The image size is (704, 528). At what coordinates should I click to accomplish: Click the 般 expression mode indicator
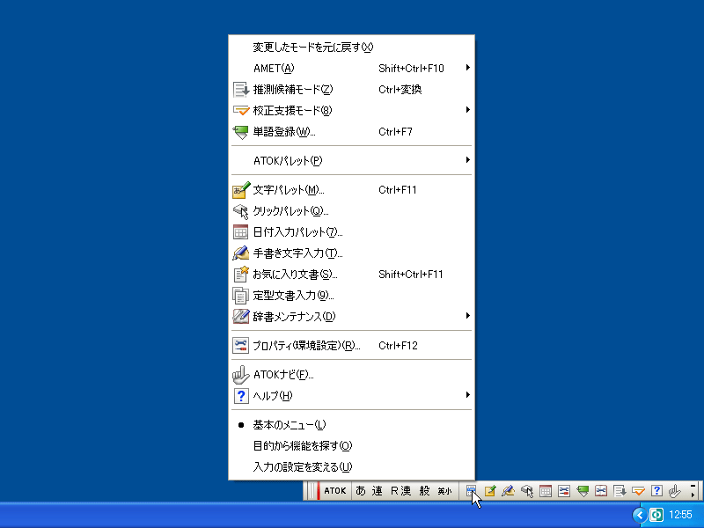(424, 491)
